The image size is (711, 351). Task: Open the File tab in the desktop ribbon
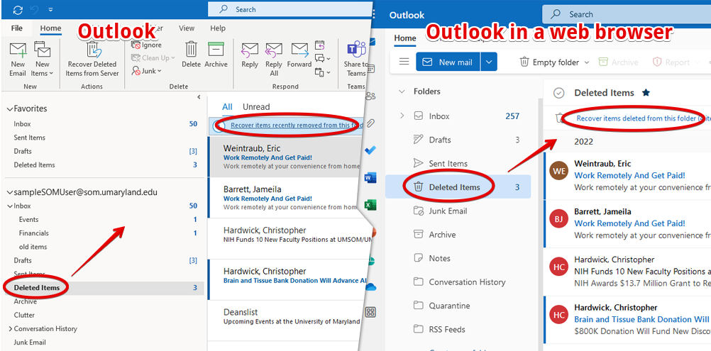point(17,28)
